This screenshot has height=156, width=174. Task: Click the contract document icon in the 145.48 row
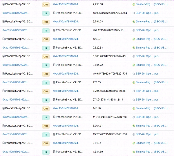point(3,108)
